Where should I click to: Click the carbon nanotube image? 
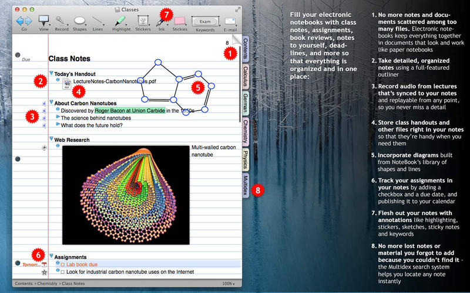[125, 195]
